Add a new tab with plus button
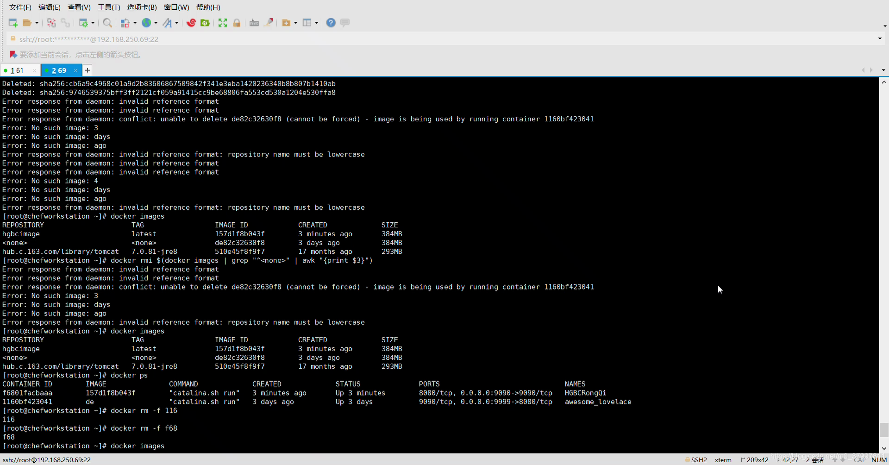Viewport: 889px width, 465px height. pos(87,70)
